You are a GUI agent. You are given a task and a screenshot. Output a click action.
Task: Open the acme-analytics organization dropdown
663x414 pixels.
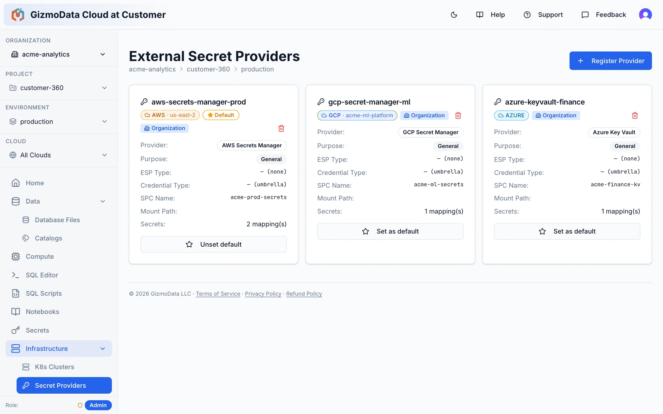(x=59, y=54)
